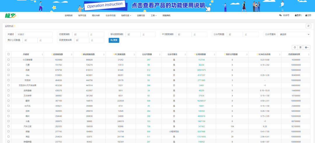
Task: Click help icon beside 总搜索指数 header
Action: tap(52, 55)
